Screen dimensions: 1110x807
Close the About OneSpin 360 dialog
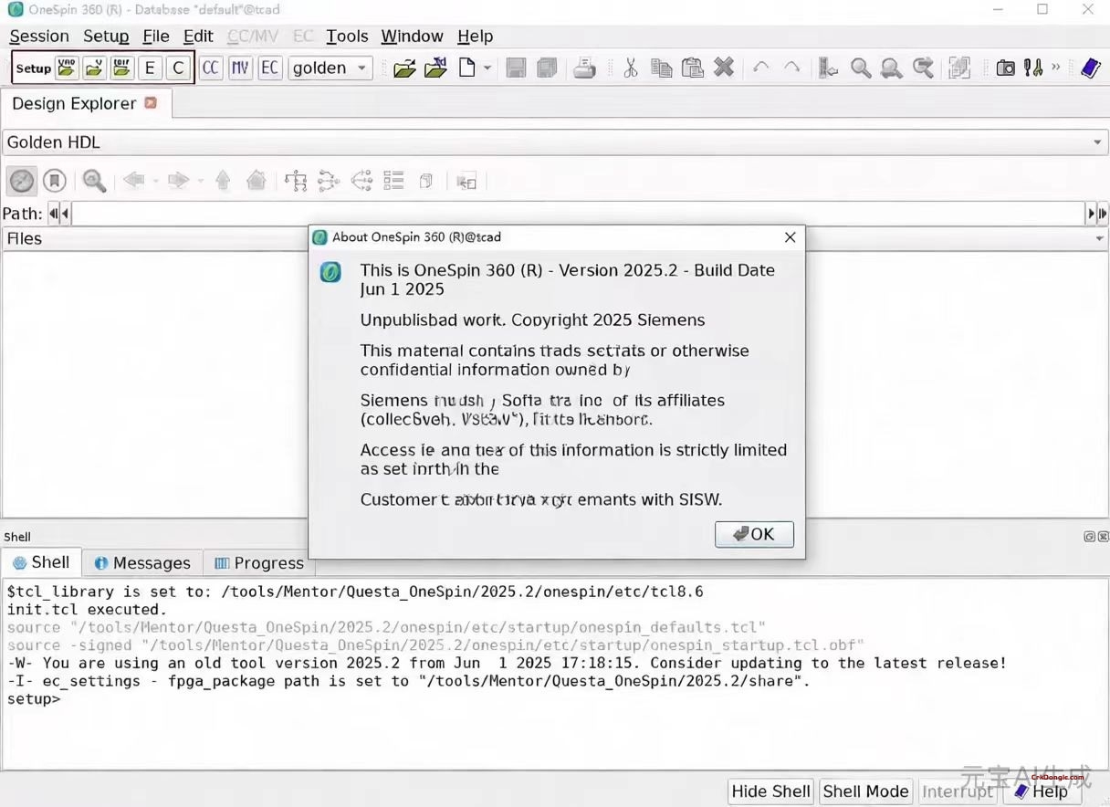791,237
